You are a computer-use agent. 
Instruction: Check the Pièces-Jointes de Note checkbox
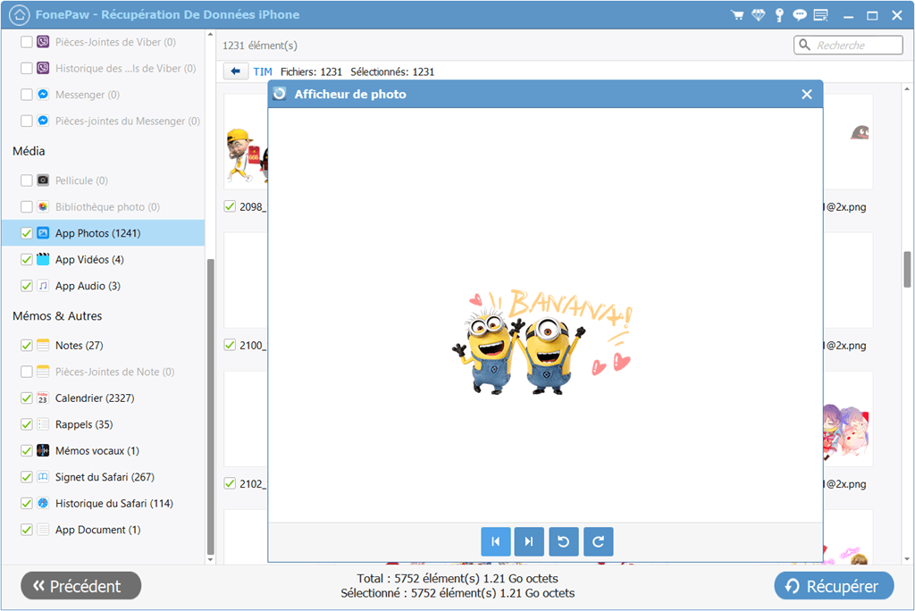pos(26,371)
